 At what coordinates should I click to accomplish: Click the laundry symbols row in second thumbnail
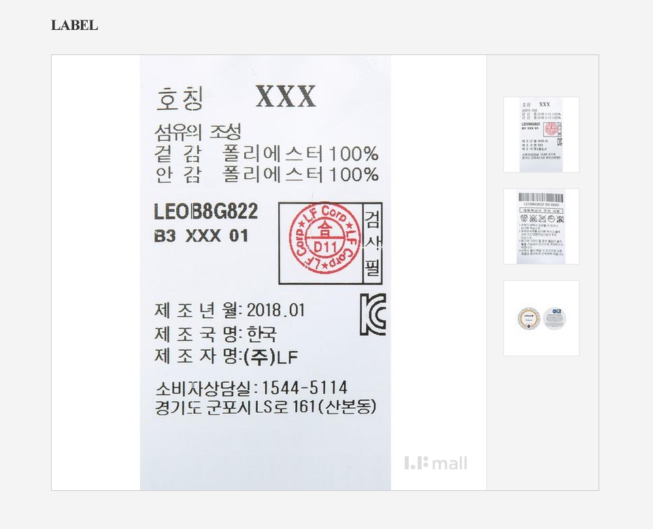[x=541, y=218]
